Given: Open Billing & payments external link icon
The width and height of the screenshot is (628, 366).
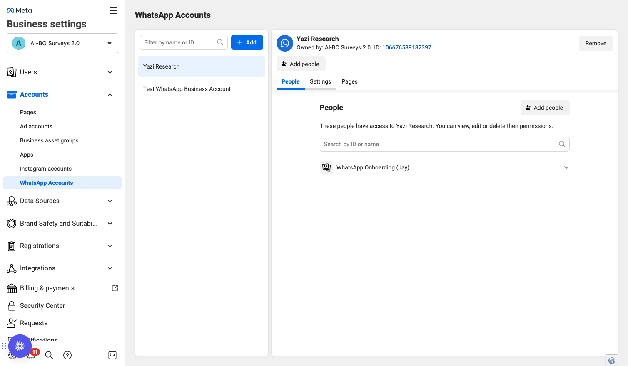Looking at the screenshot, I should (x=115, y=288).
